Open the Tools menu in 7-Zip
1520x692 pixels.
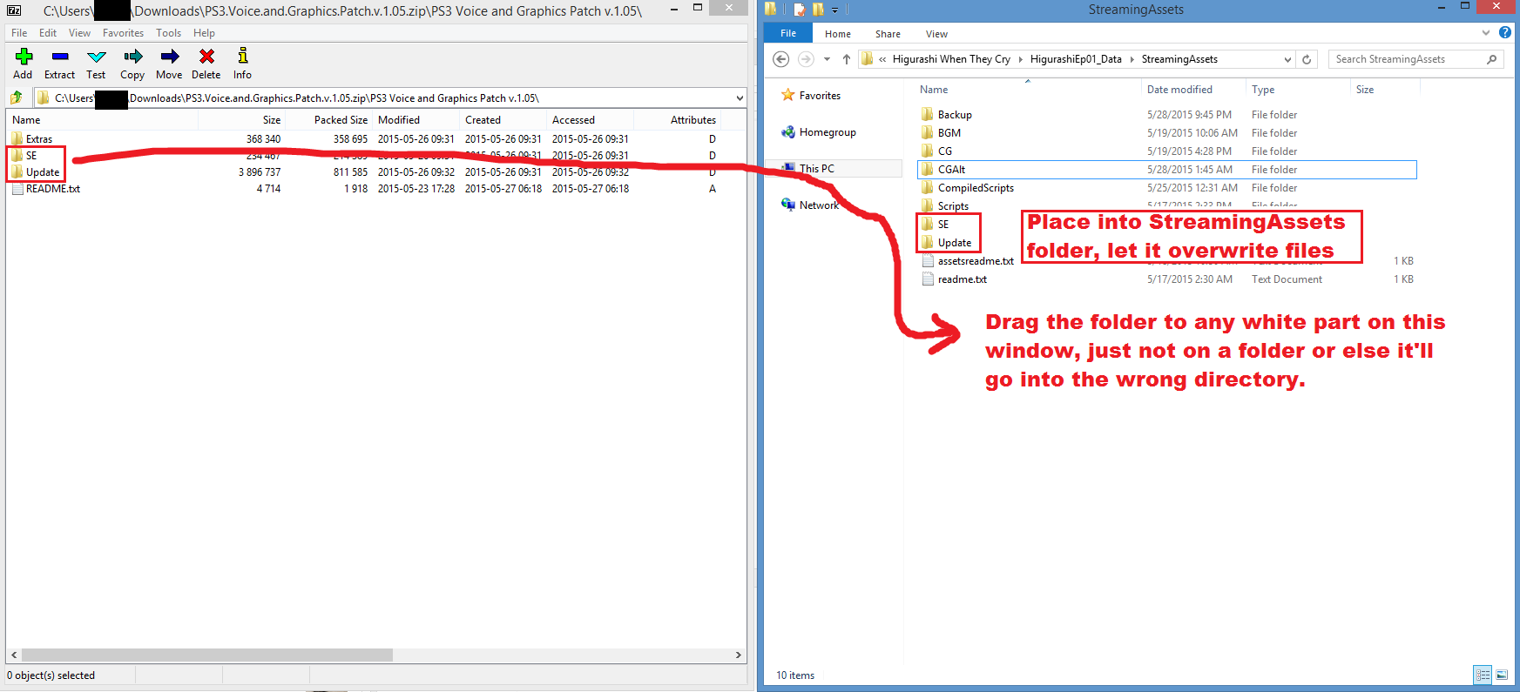[x=168, y=33]
